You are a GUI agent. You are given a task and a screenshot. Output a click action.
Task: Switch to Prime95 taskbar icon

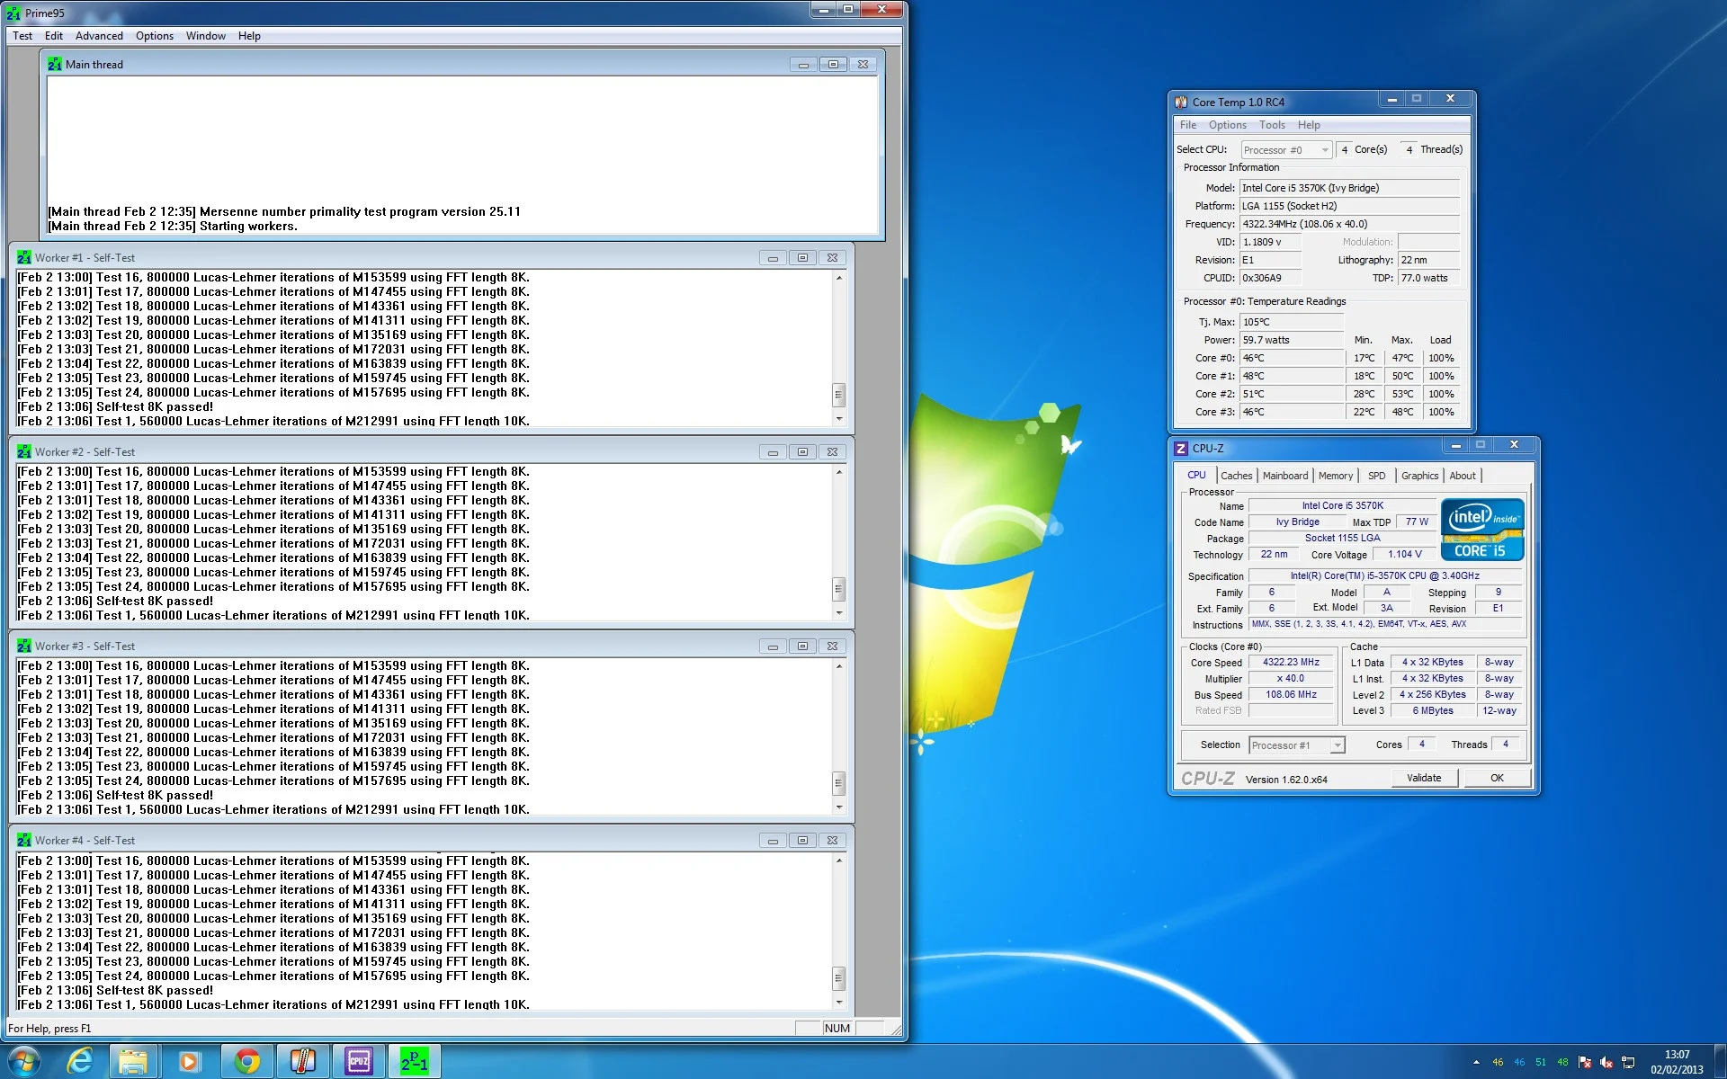click(x=415, y=1061)
